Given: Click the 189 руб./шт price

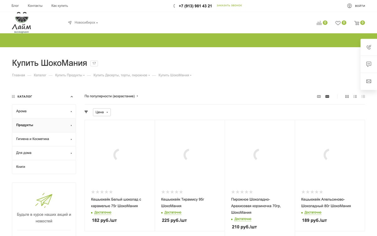Looking at the screenshot, I should pyautogui.click(x=314, y=221).
